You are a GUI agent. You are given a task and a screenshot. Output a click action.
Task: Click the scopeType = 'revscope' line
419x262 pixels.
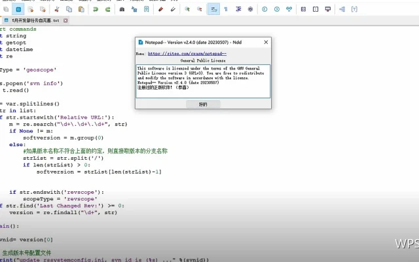click(60, 199)
